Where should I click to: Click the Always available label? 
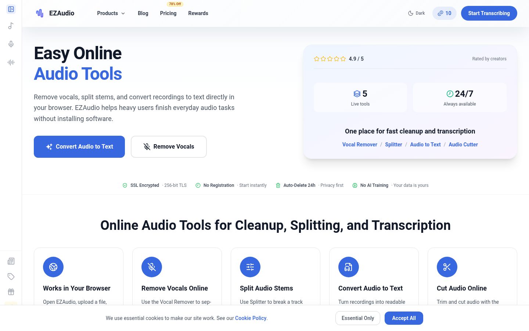460,104
